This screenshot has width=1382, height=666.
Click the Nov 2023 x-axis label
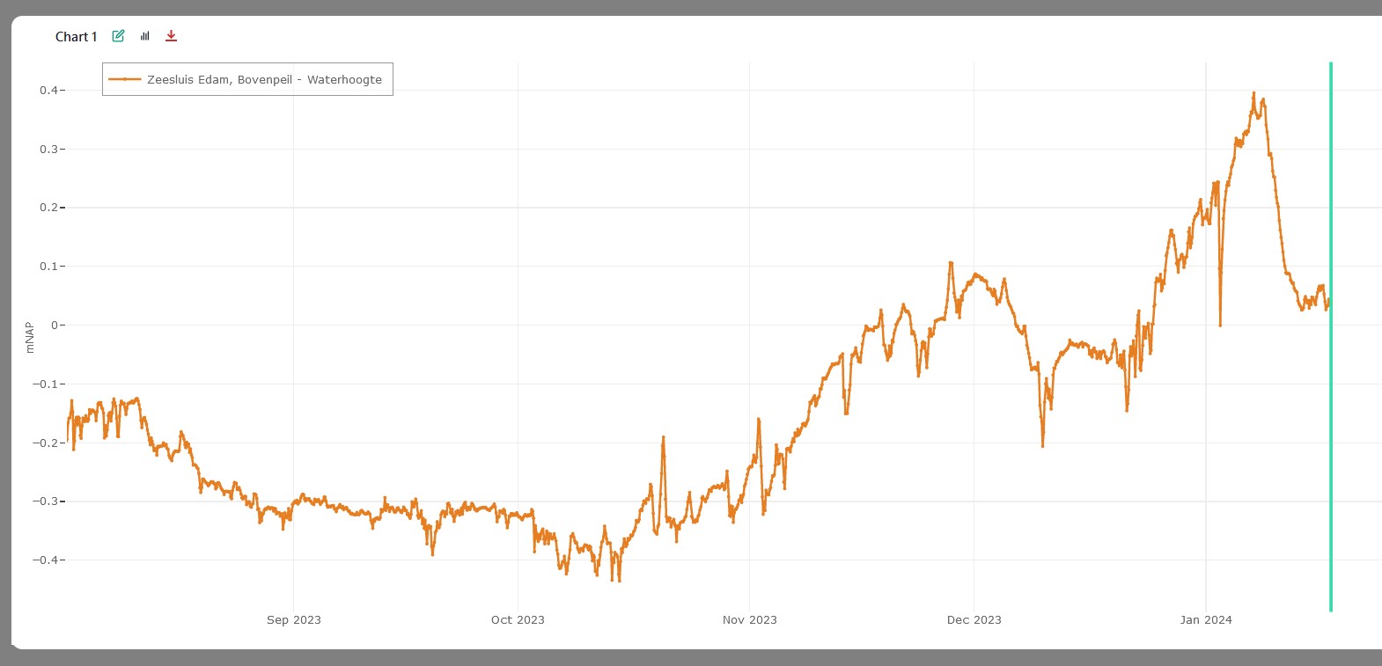coord(749,620)
